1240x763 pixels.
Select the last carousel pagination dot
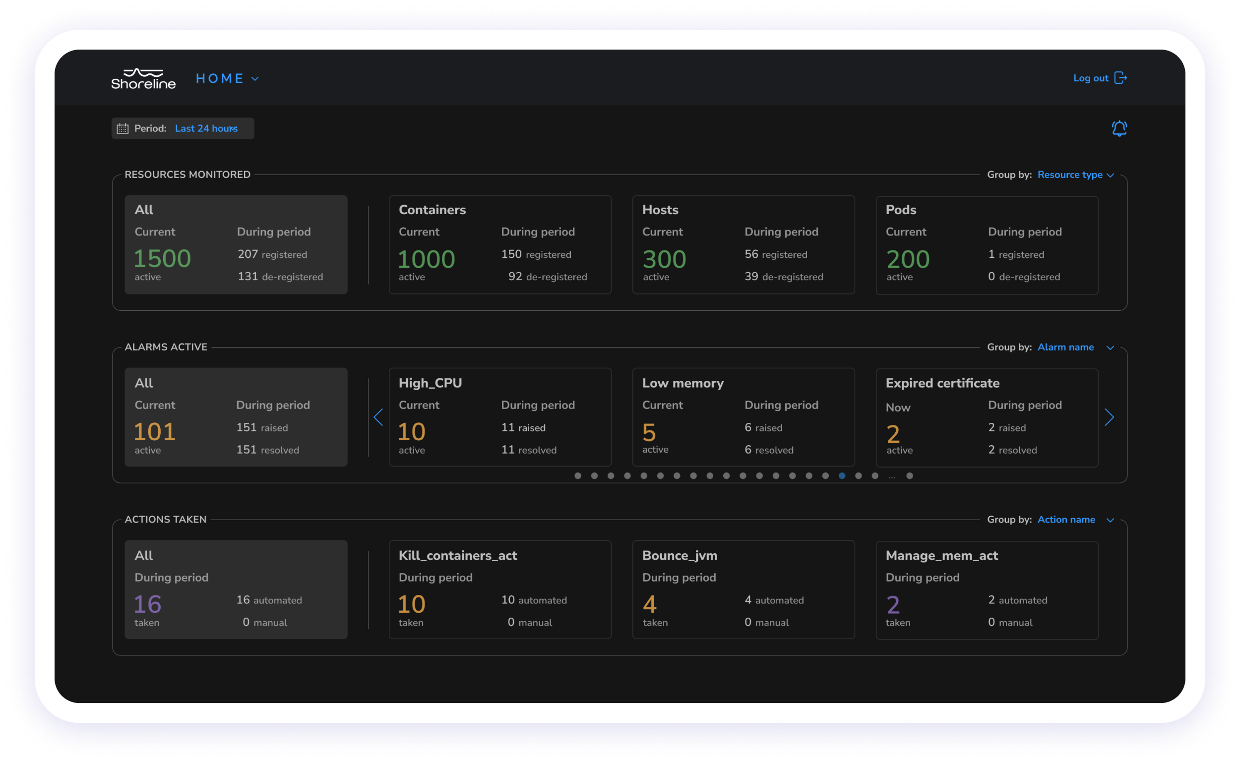coord(909,476)
